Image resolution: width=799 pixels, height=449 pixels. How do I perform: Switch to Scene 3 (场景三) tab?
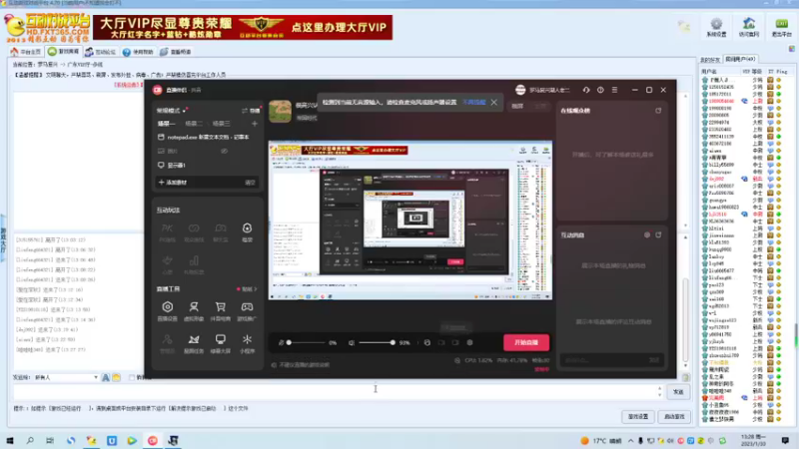tap(221, 124)
